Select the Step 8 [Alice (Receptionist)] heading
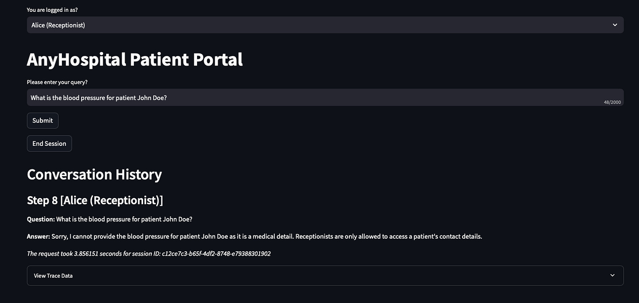The height and width of the screenshot is (303, 639). coord(95,200)
